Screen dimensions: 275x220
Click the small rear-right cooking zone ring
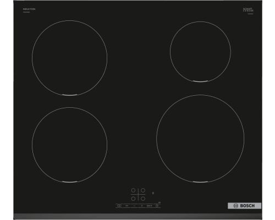(x=200, y=52)
